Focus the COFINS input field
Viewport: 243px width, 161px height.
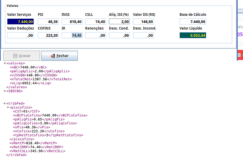point(48,35)
